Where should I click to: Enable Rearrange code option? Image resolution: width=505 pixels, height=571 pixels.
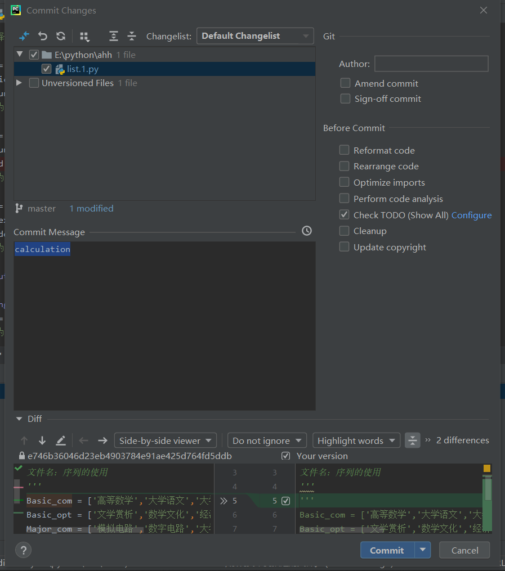[344, 166]
